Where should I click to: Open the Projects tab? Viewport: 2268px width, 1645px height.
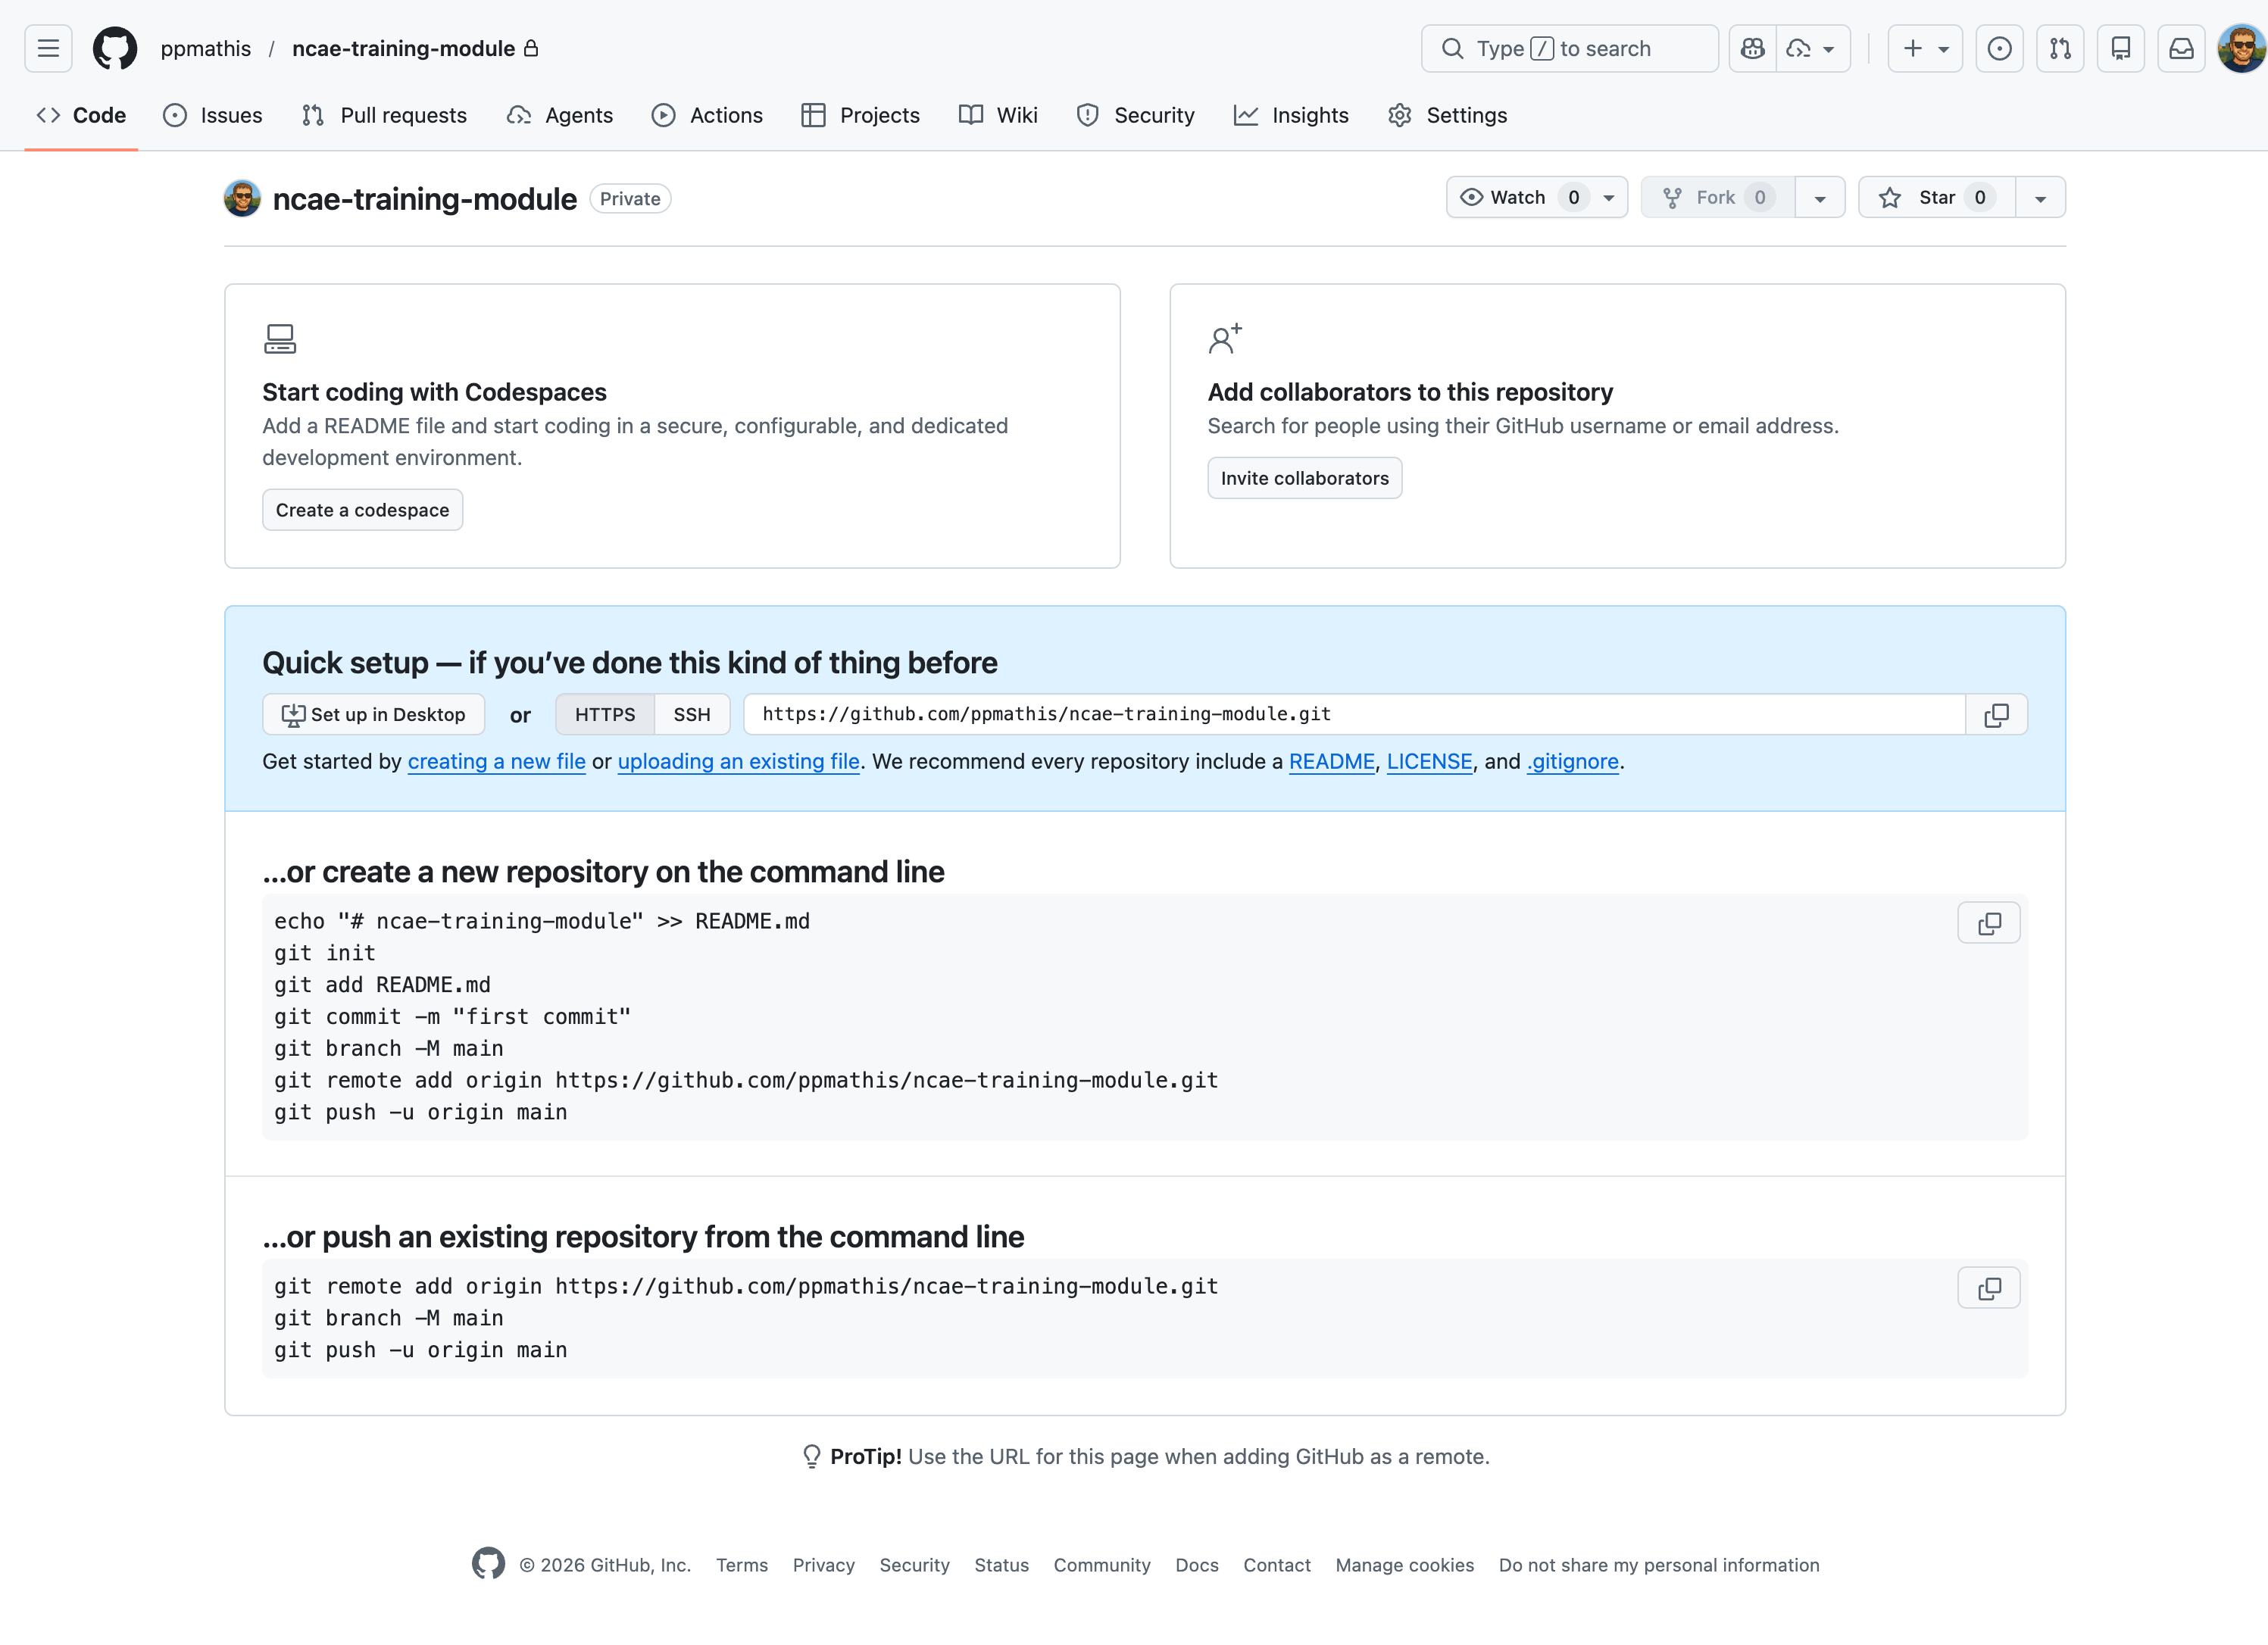(861, 115)
